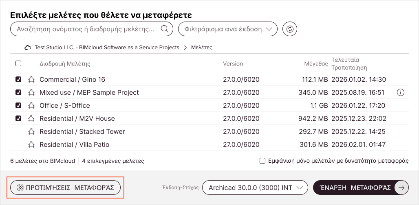Sort by Μέγεθος column header
The height and width of the screenshot is (205, 419).
click(316, 64)
